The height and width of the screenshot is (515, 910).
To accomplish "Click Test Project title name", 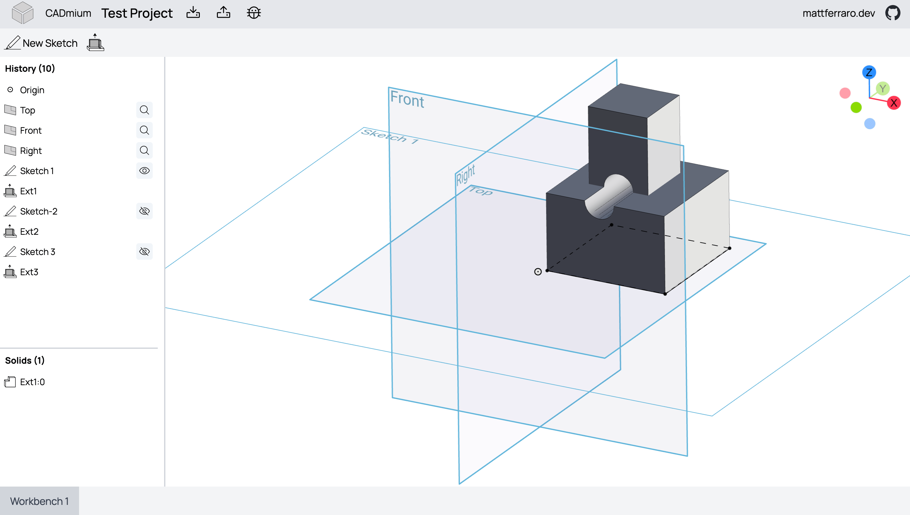I will tap(137, 13).
